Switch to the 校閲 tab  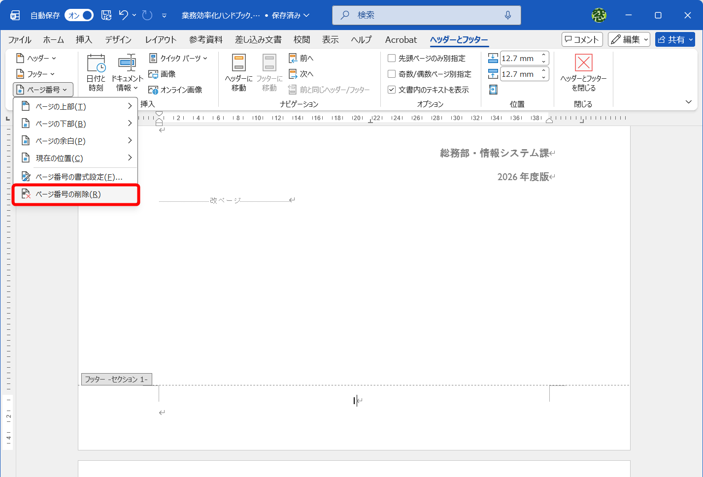point(302,40)
